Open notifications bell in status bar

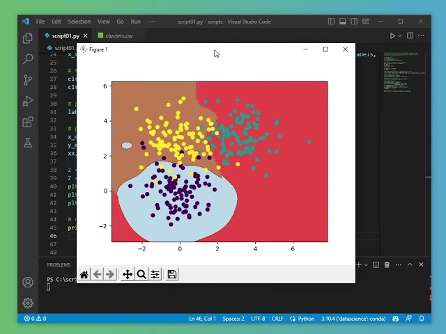pyautogui.click(x=422, y=319)
